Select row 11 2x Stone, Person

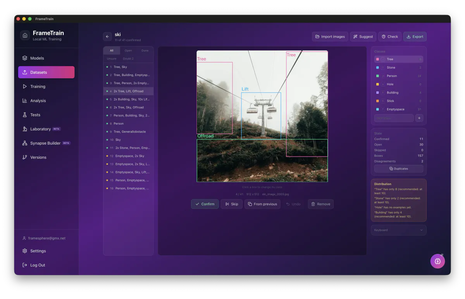click(128, 148)
